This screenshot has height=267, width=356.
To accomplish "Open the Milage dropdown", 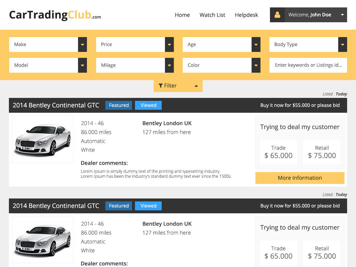I will pyautogui.click(x=169, y=65).
